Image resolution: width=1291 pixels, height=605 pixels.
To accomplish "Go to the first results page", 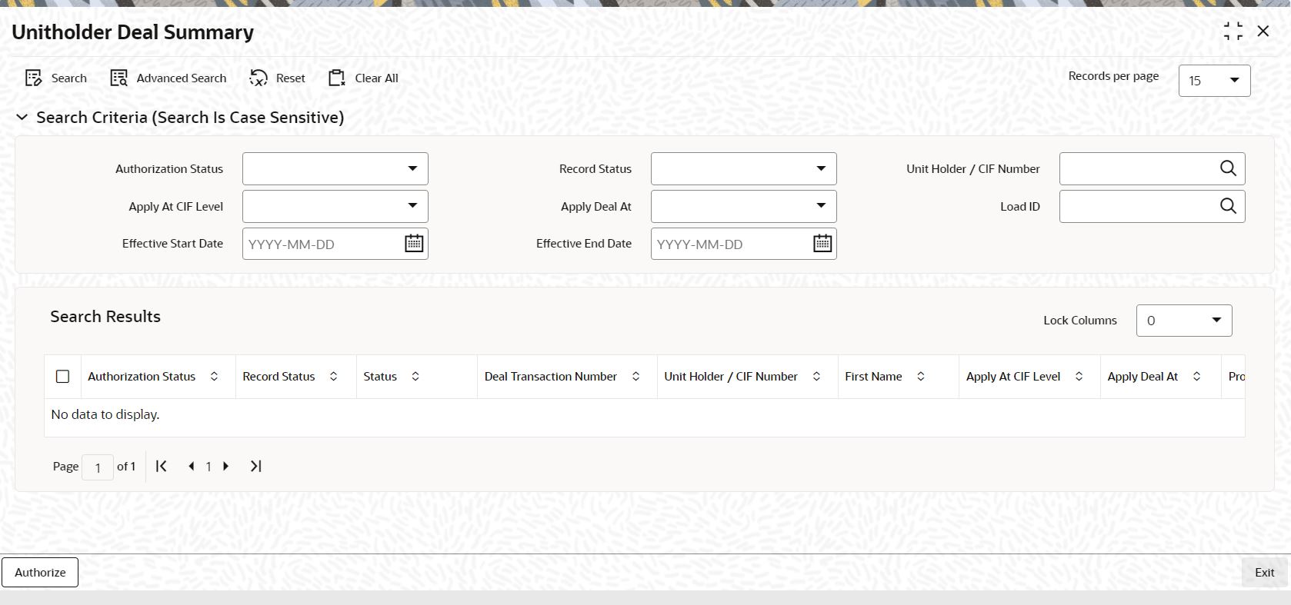I will click(162, 466).
